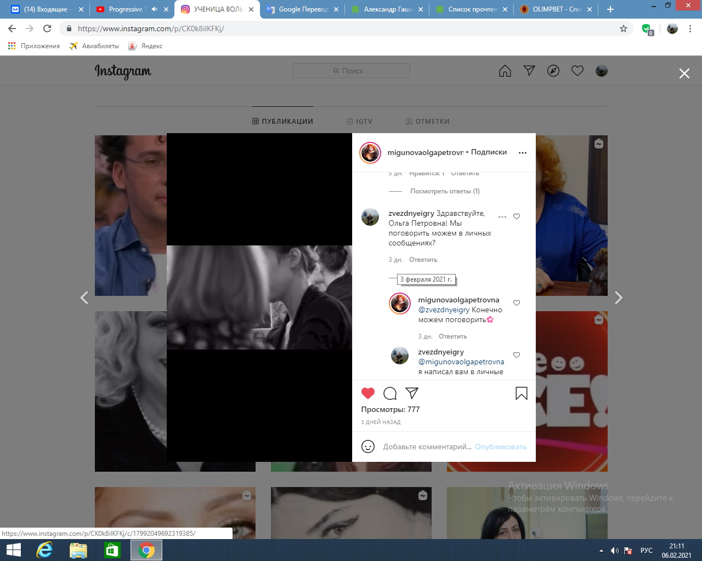Open 'Яндекс' bookmark
Viewport: 702px width, 561px height.
tap(145, 46)
